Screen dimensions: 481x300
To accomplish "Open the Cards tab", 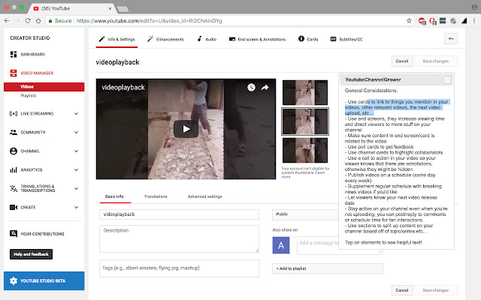I will coord(308,39).
